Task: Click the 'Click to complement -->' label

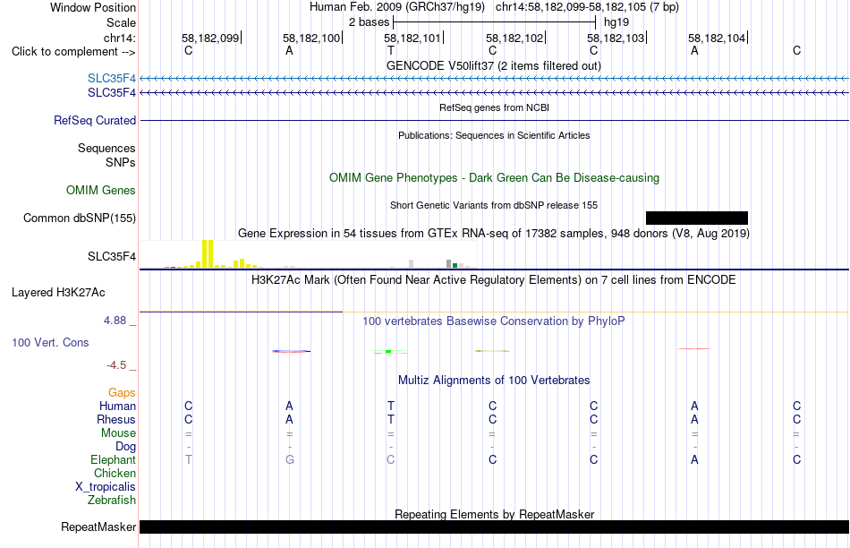Action: (73, 52)
